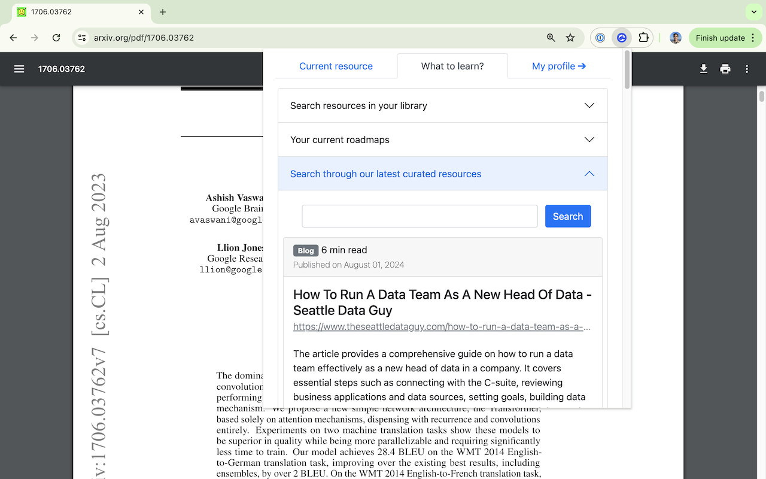Open the PDF sidebar hamburger menu
The image size is (766, 479).
[19, 69]
